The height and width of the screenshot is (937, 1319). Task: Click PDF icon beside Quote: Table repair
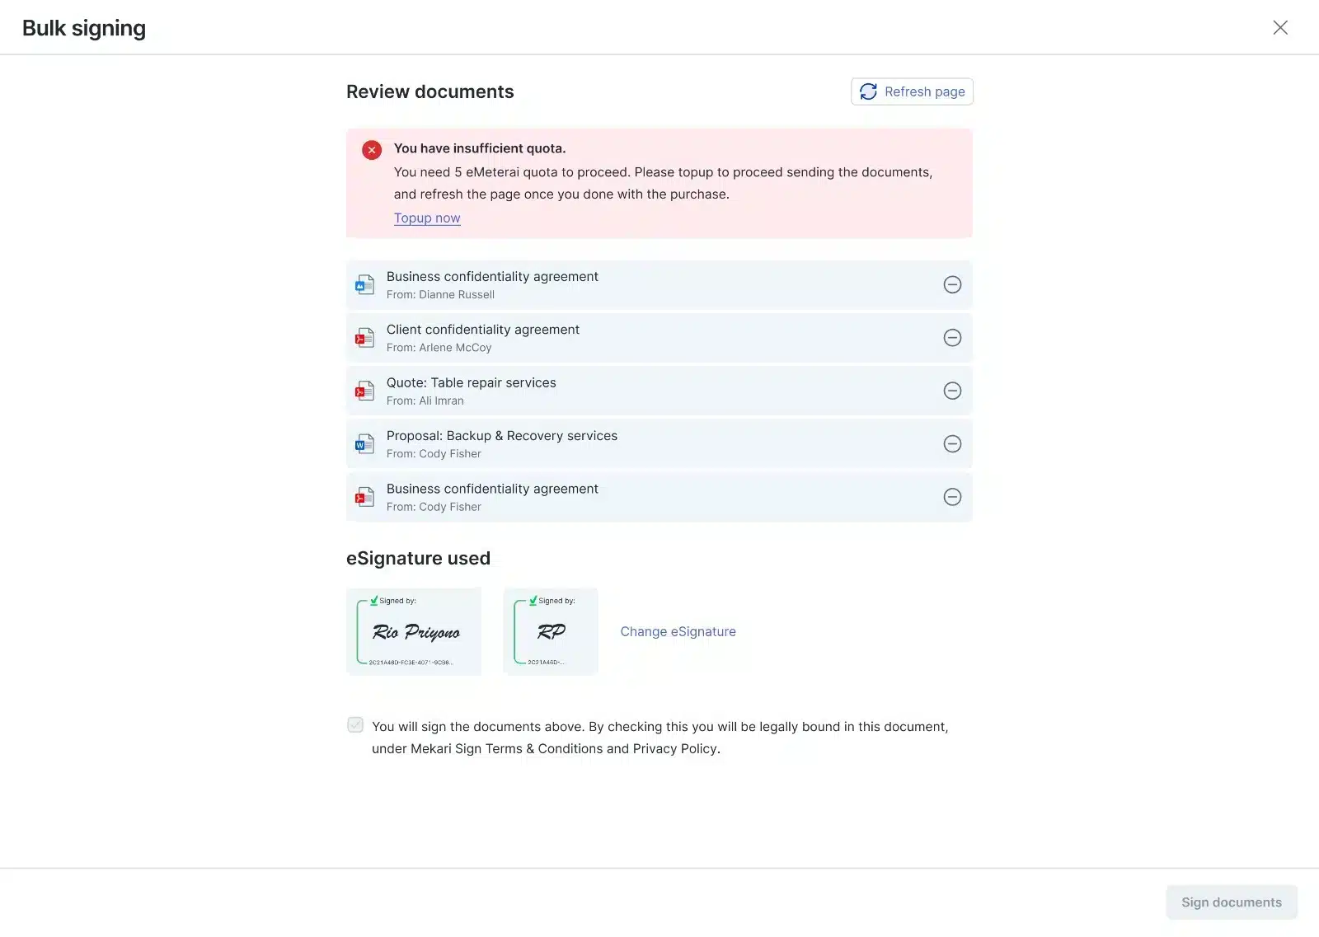point(364,391)
